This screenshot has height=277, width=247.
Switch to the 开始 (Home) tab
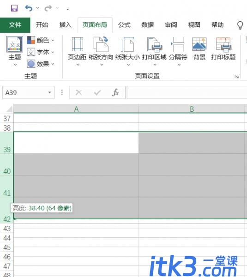coord(42,25)
